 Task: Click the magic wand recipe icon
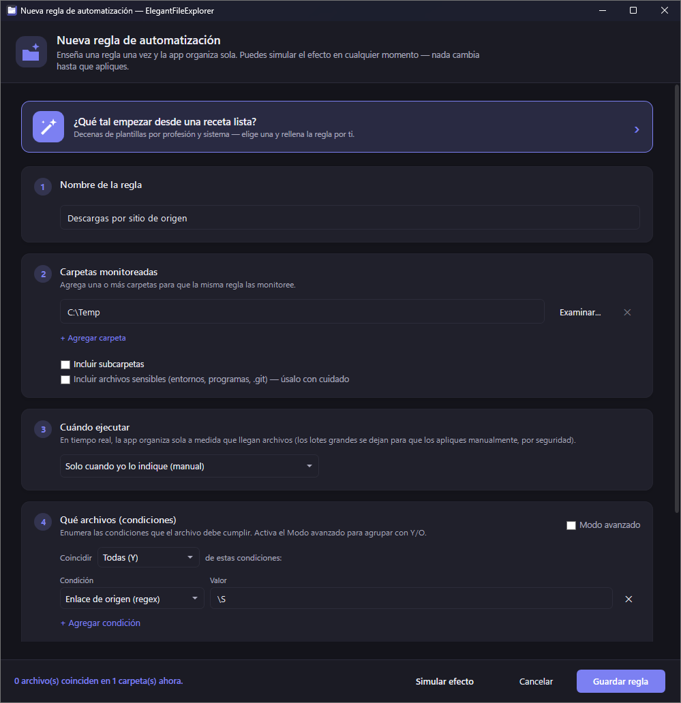[x=48, y=127]
